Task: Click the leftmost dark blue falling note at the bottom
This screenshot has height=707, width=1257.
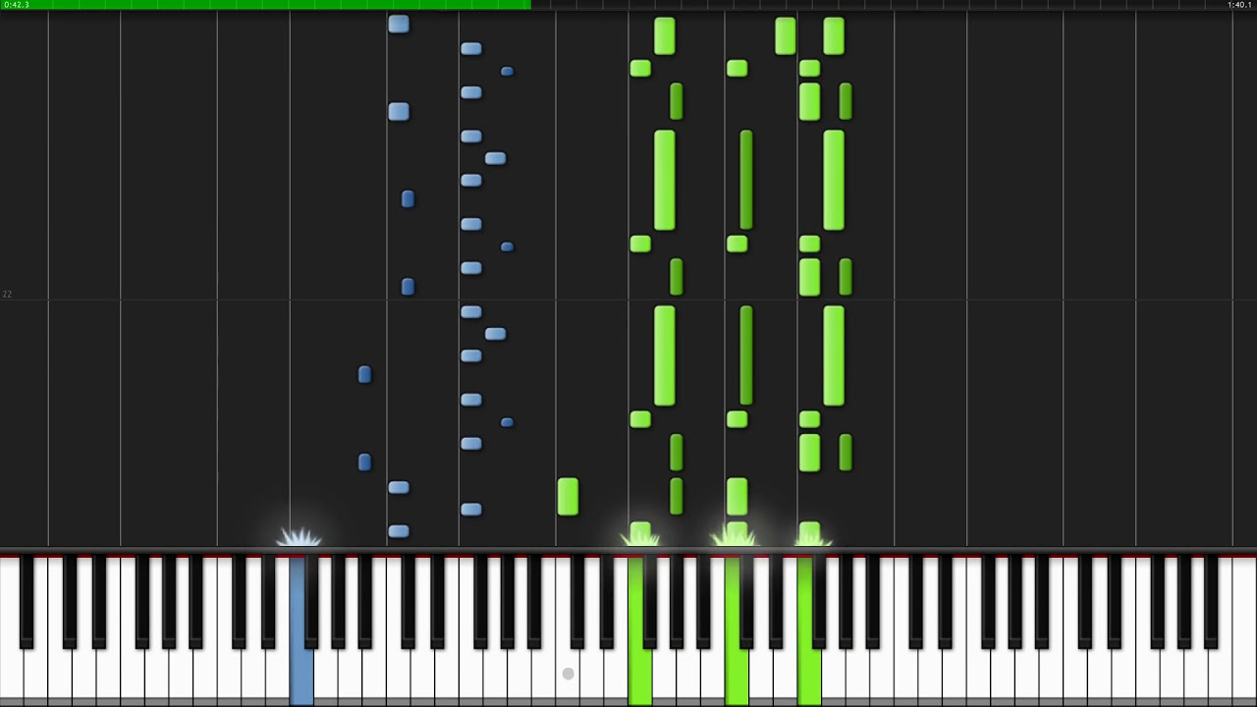Action: click(x=364, y=462)
